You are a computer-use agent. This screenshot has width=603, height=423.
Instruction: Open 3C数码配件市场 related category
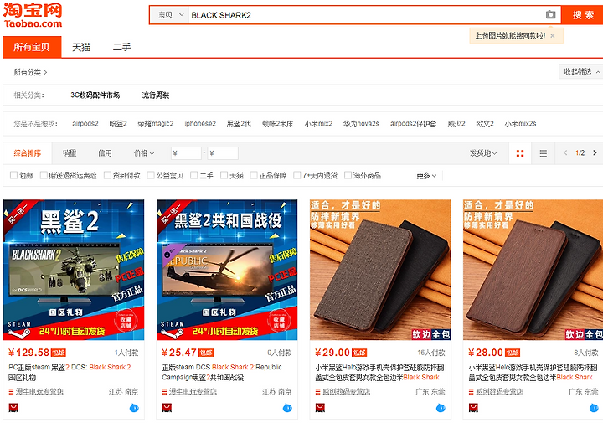tap(95, 95)
